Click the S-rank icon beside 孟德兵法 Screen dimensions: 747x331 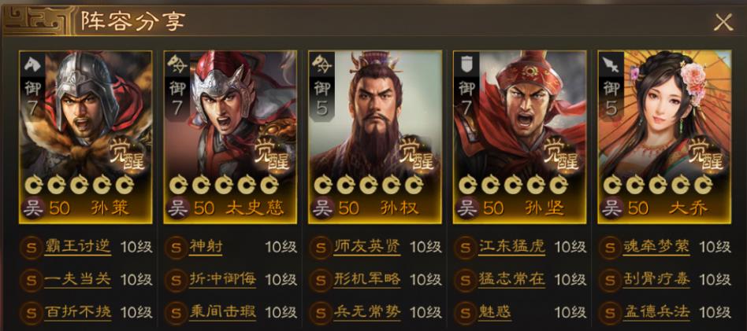(610, 312)
